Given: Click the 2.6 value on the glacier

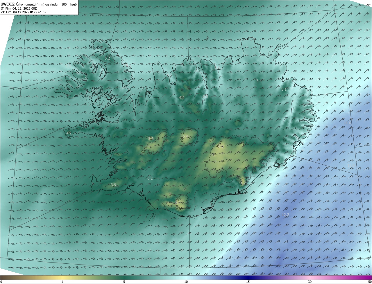Looking at the screenshot, I should [x=151, y=139].
